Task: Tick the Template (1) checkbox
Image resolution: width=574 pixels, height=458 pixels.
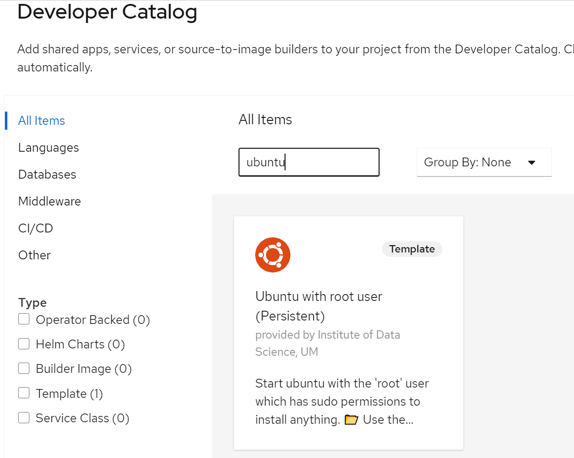Action: coord(24,393)
